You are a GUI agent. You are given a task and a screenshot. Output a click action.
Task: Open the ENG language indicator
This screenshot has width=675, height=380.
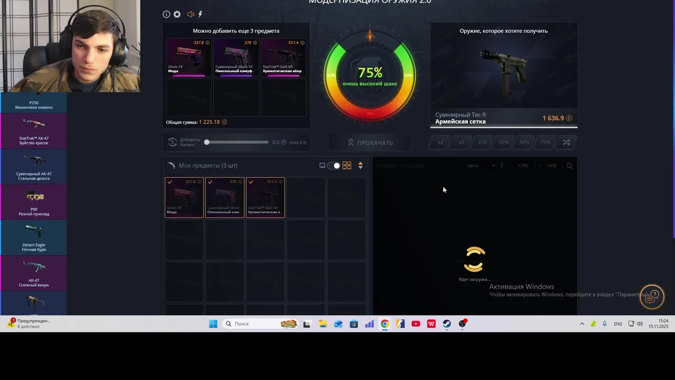[618, 324]
